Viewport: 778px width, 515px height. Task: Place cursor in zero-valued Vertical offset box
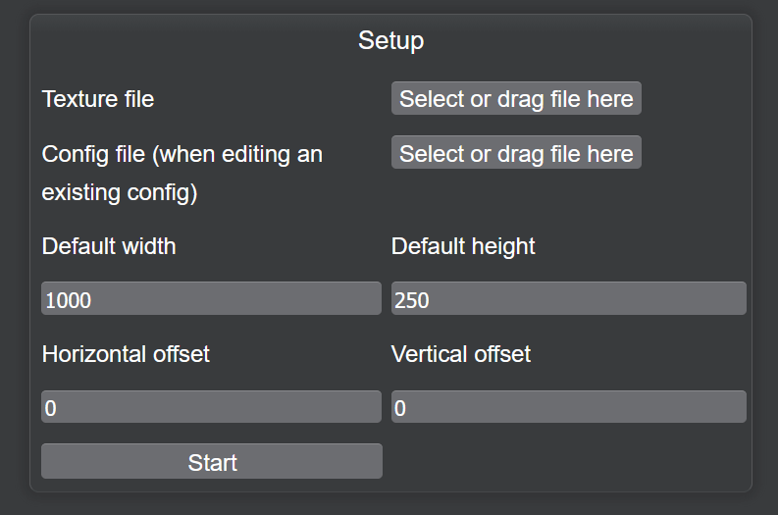coord(568,407)
